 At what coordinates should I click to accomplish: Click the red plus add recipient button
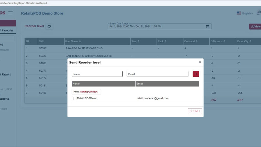click(x=196, y=74)
